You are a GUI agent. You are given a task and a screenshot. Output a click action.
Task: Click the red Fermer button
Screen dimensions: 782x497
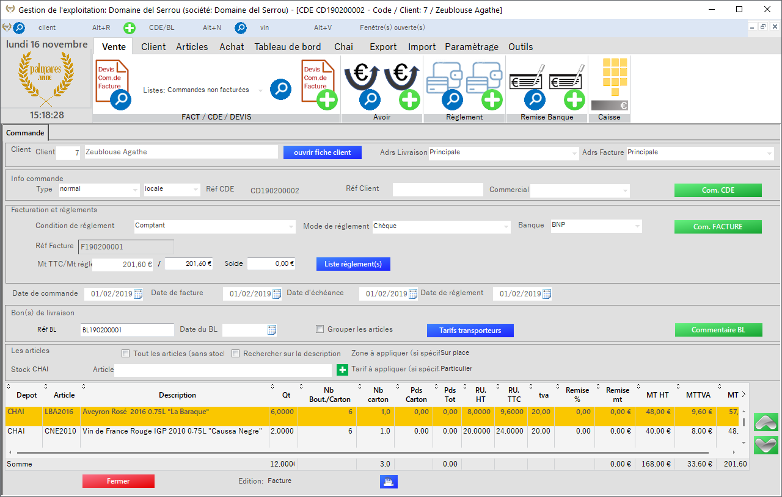119,481
